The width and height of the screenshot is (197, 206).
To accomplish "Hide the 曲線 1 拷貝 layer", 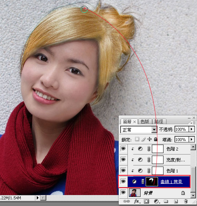I will click(x=123, y=182).
